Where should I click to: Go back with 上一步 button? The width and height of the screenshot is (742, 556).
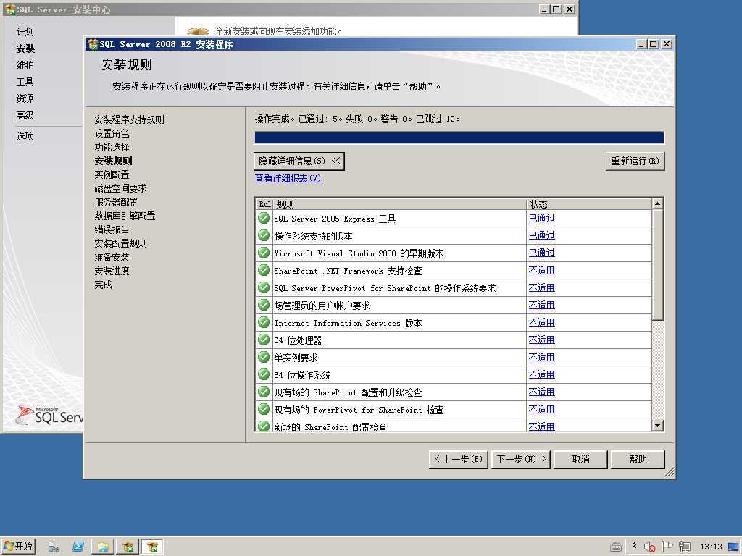(x=458, y=459)
